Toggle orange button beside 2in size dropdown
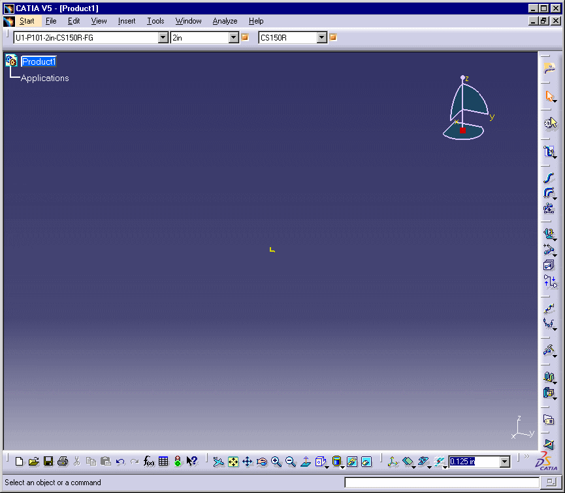565x493 pixels. point(246,38)
